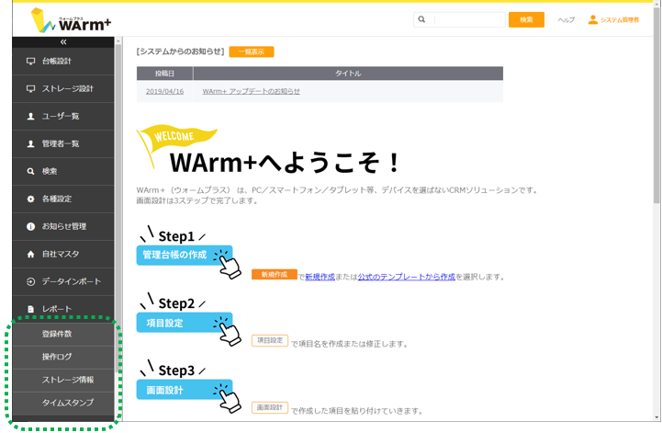
Task: Open お知らせ管理 menu item
Action: [63, 227]
